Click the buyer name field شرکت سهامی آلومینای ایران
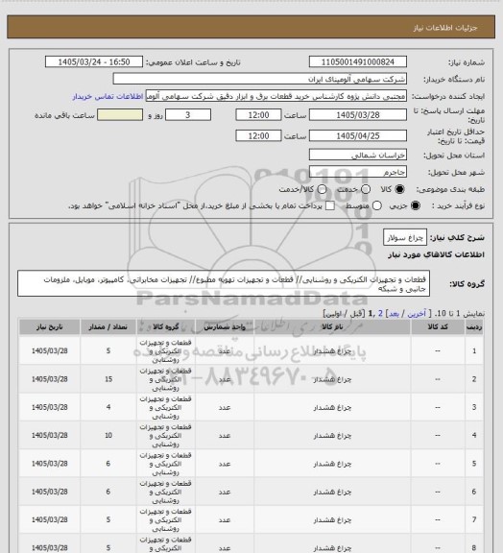This screenshot has width=503, height=553. (x=259, y=79)
